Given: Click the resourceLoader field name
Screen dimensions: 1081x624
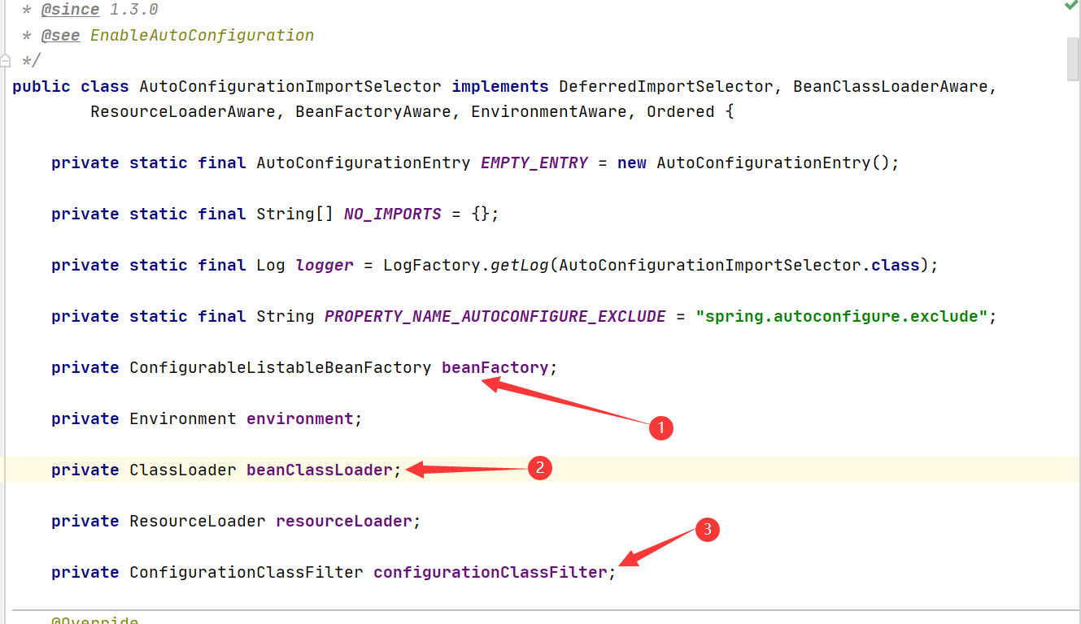Looking at the screenshot, I should coord(344,522).
